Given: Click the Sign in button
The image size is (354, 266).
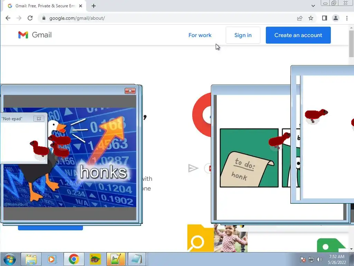Looking at the screenshot, I should tap(243, 35).
